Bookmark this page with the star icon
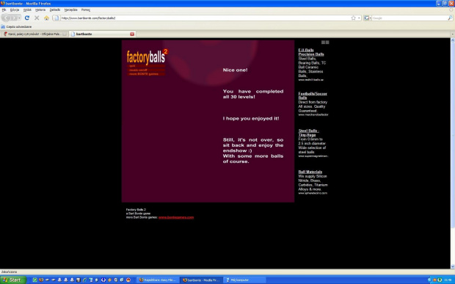Image resolution: width=455 pixels, height=284 pixels. coord(353,18)
